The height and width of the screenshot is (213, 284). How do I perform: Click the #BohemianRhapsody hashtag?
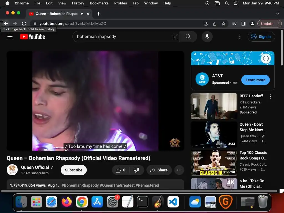point(80,185)
